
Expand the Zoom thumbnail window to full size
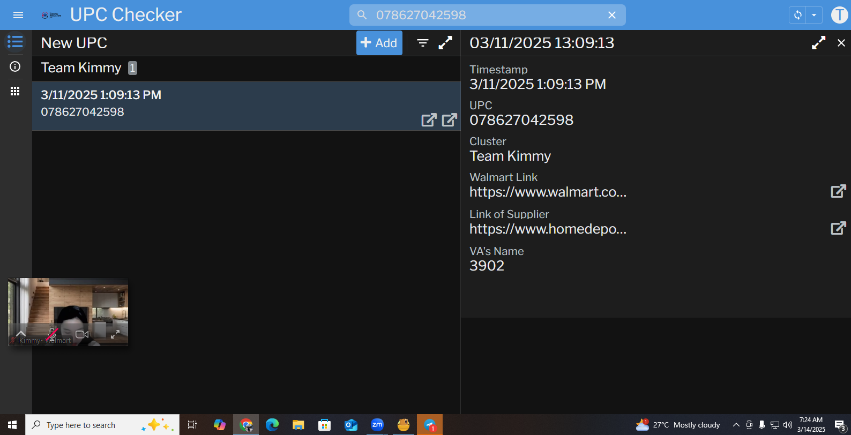(115, 334)
